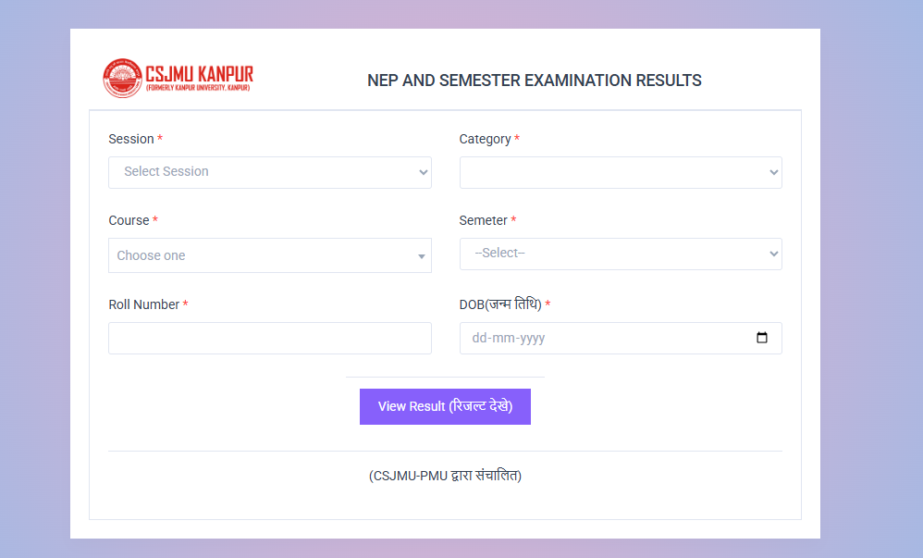This screenshot has height=558, width=923.
Task: Click the Semeter dropdown chevron arrow
Action: point(773,253)
